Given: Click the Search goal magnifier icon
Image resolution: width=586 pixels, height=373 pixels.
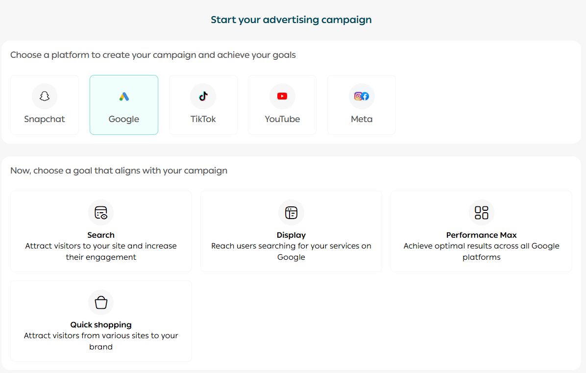Looking at the screenshot, I should [x=101, y=213].
